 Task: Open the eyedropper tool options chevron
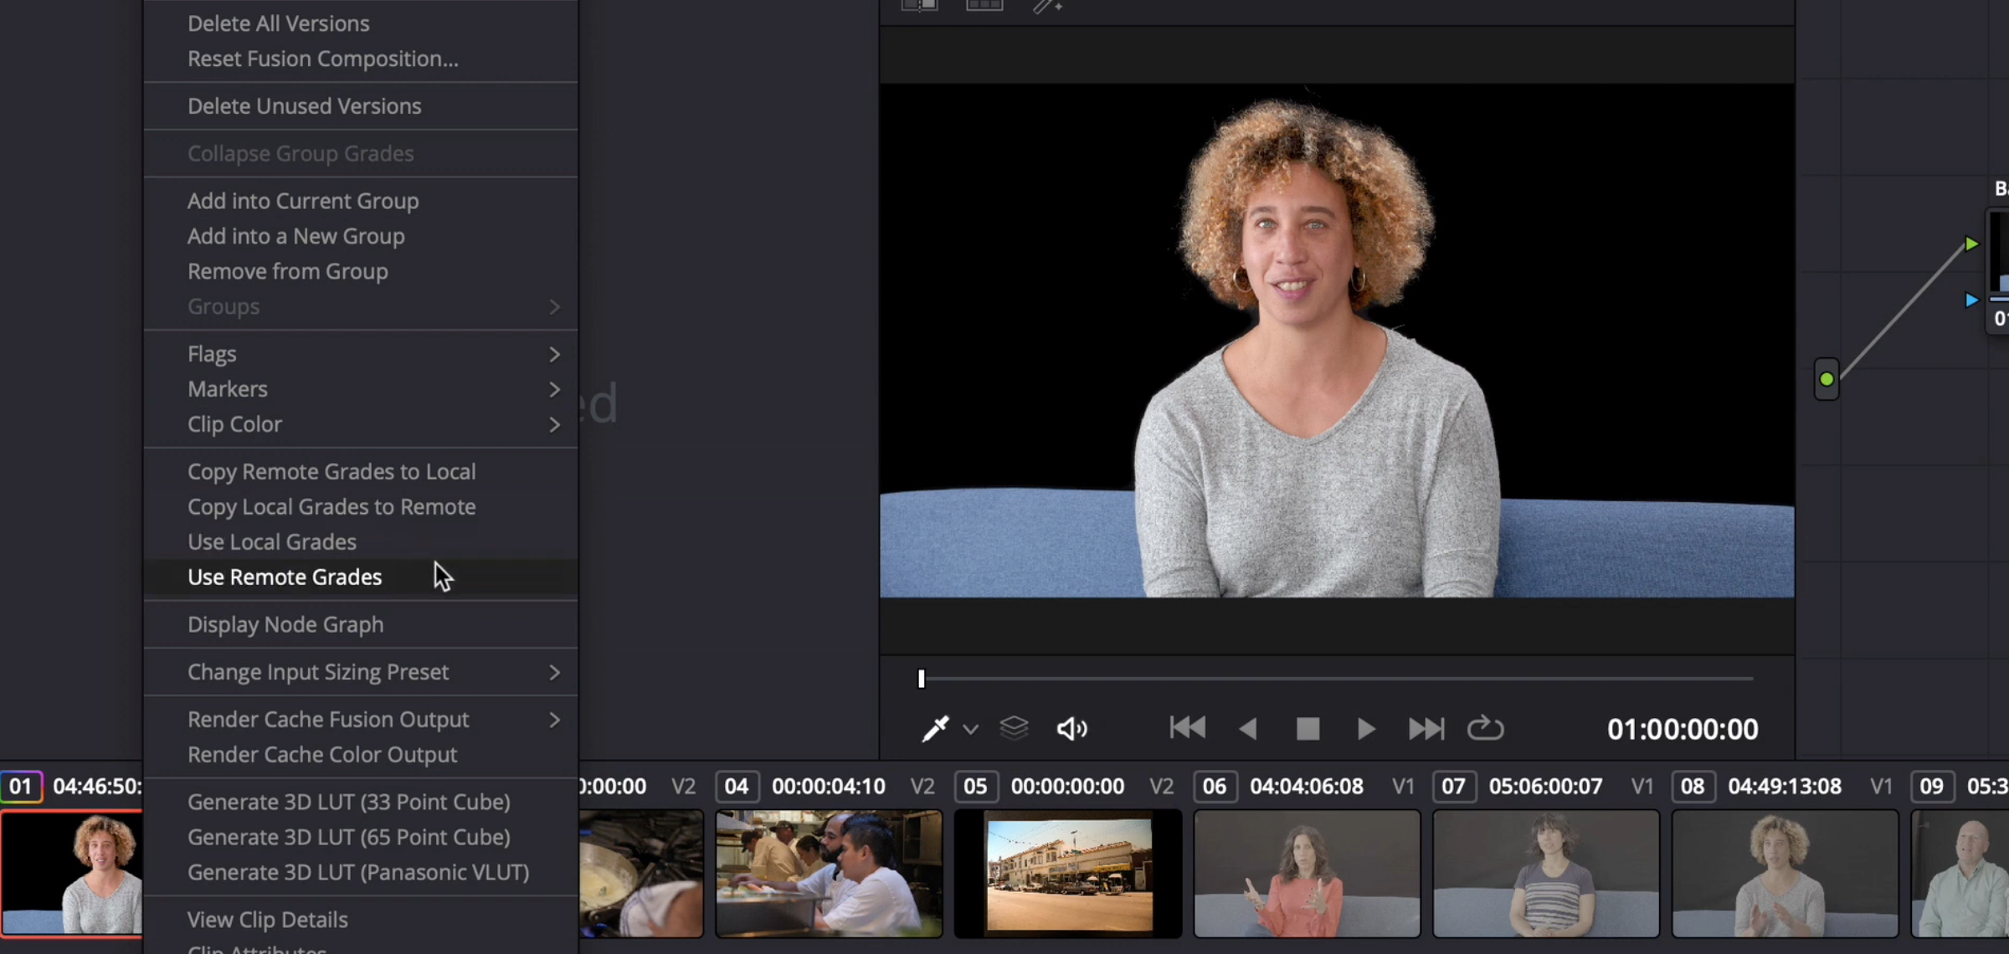pos(970,730)
